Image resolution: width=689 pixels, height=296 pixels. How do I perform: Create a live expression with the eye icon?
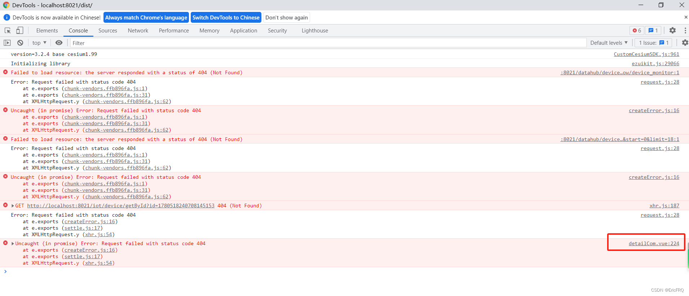[59, 43]
